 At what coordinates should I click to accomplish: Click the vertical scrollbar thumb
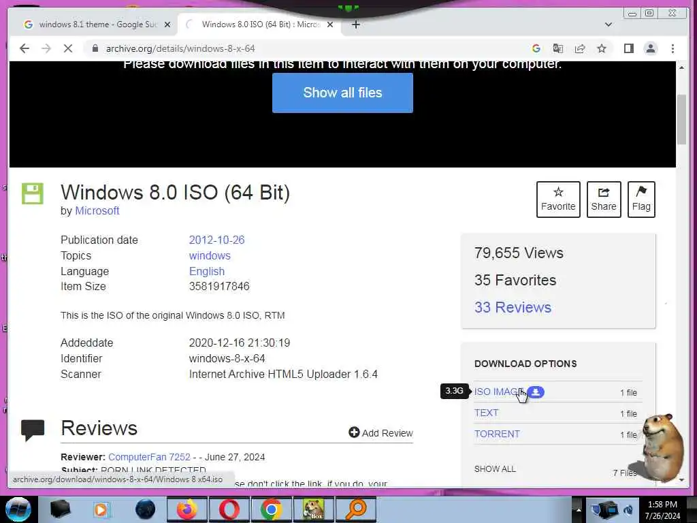(x=681, y=119)
